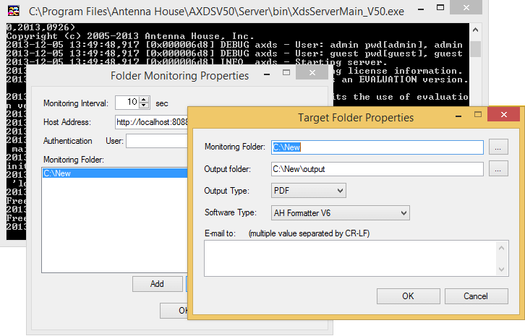Minimize the Target Folder Properties dialog

[x=458, y=116]
